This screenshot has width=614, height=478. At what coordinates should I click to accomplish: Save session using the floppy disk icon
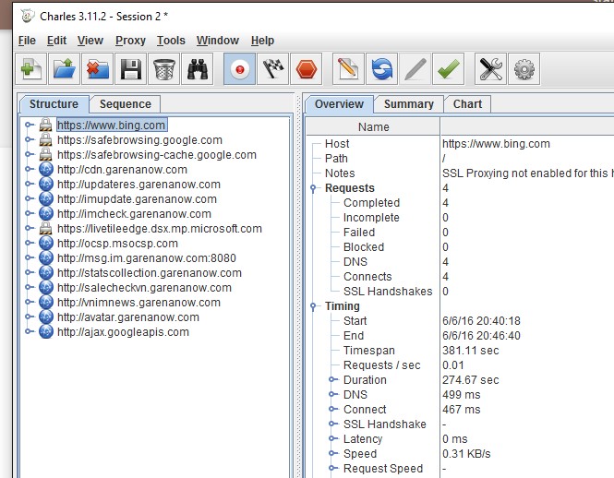click(x=131, y=69)
